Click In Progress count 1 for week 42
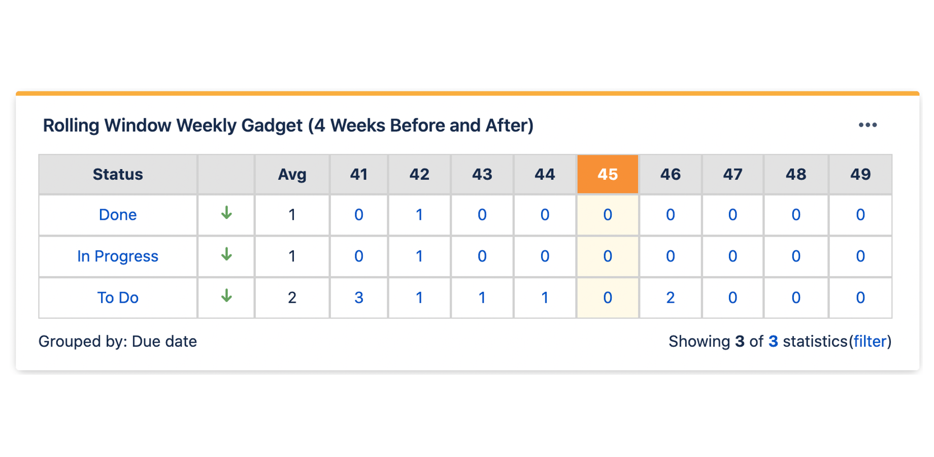 point(419,256)
